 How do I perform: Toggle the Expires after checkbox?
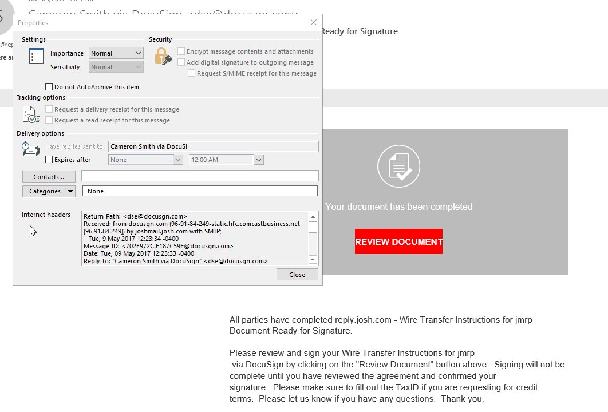coord(49,160)
